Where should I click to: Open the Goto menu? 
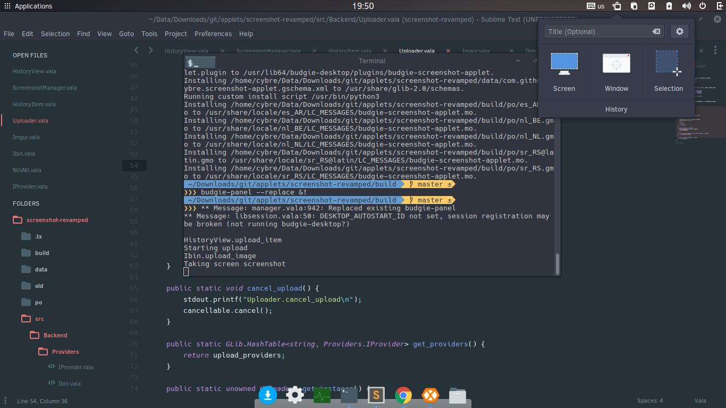pos(126,33)
